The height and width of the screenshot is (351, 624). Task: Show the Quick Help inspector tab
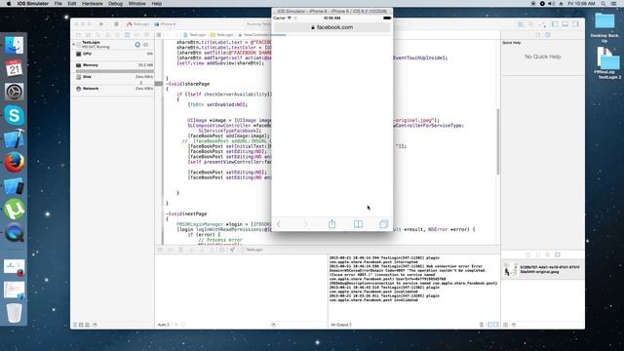(x=548, y=35)
